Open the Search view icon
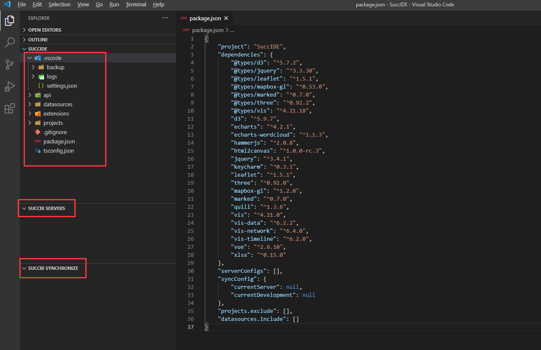 [x=9, y=42]
